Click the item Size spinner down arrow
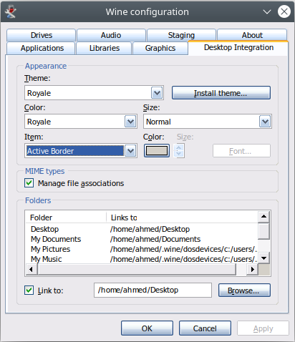The width and height of the screenshot is (295, 342). [x=179, y=154]
